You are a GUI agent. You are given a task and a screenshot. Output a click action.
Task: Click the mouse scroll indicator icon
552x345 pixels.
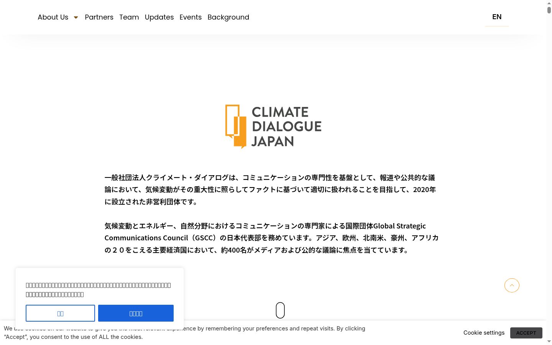pyautogui.click(x=280, y=310)
